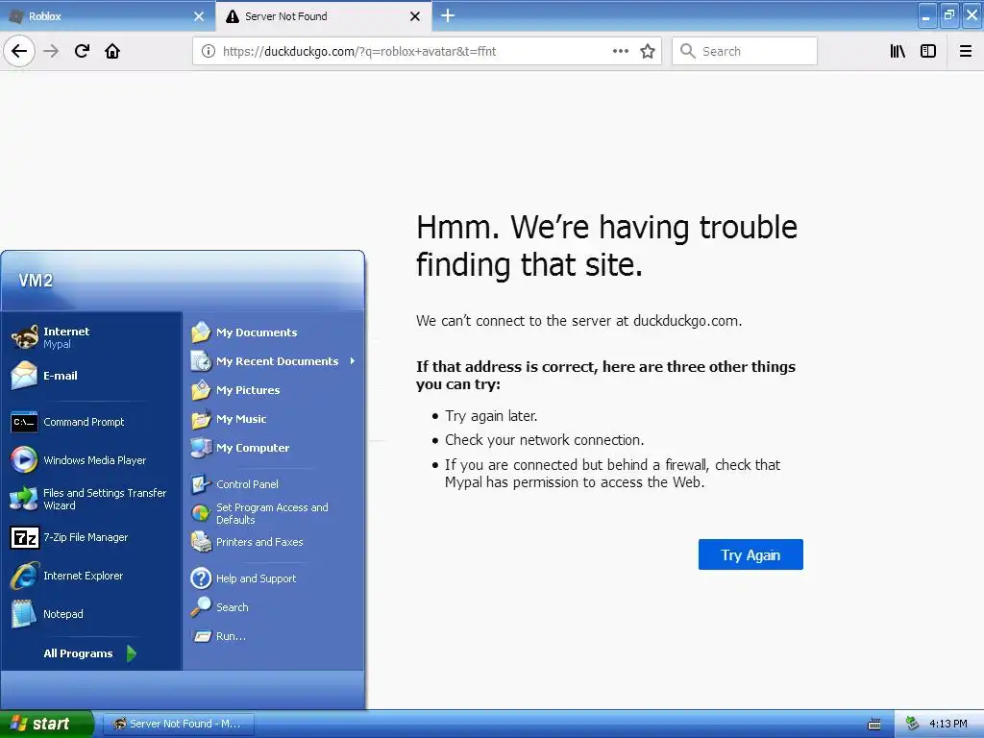Expand My Recent Documents submenu
The height and width of the screenshot is (738, 984).
point(273,361)
